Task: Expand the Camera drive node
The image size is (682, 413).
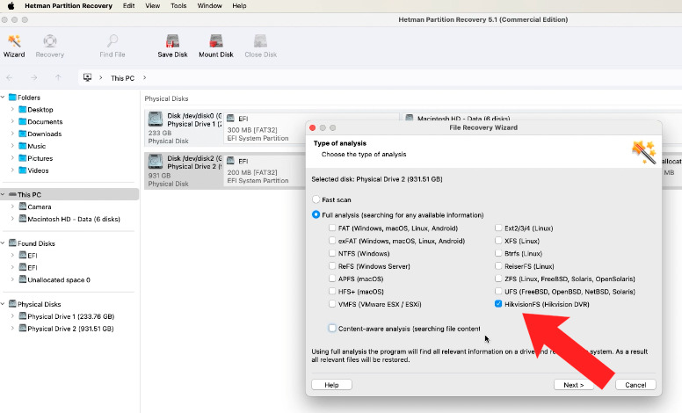Action: [x=12, y=206]
